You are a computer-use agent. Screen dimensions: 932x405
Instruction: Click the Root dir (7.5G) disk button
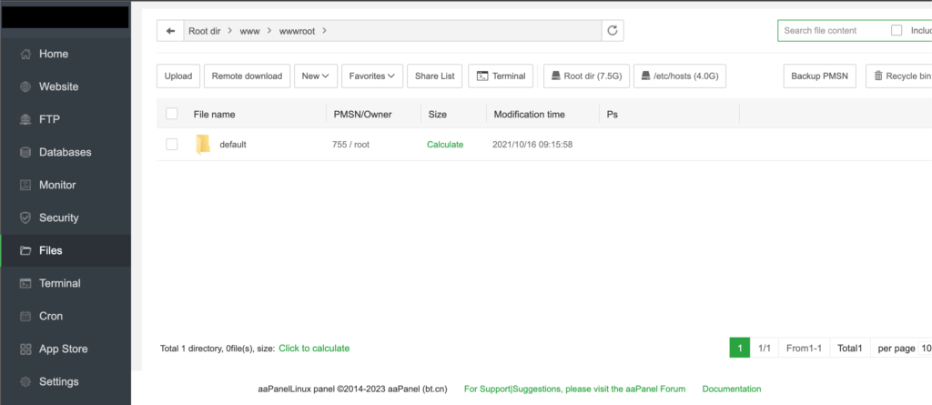point(587,76)
